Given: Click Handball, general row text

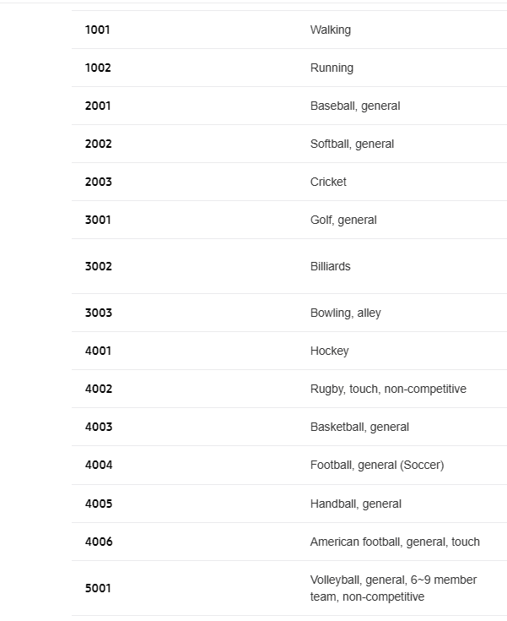Looking at the screenshot, I should [355, 504].
